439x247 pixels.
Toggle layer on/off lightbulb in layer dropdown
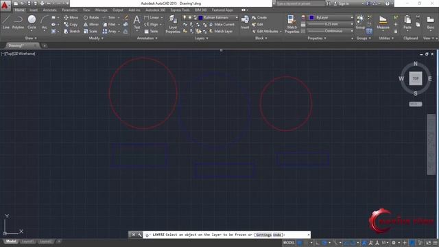(185, 17)
